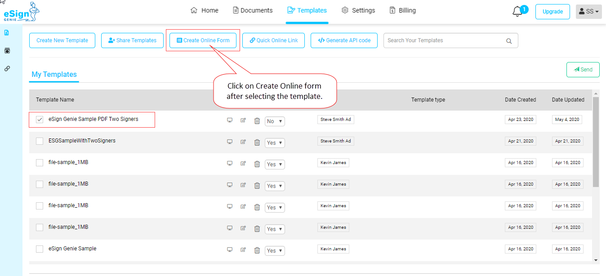Click Kevin James in eSign Genie Sample row
The image size is (606, 276).
tap(333, 249)
